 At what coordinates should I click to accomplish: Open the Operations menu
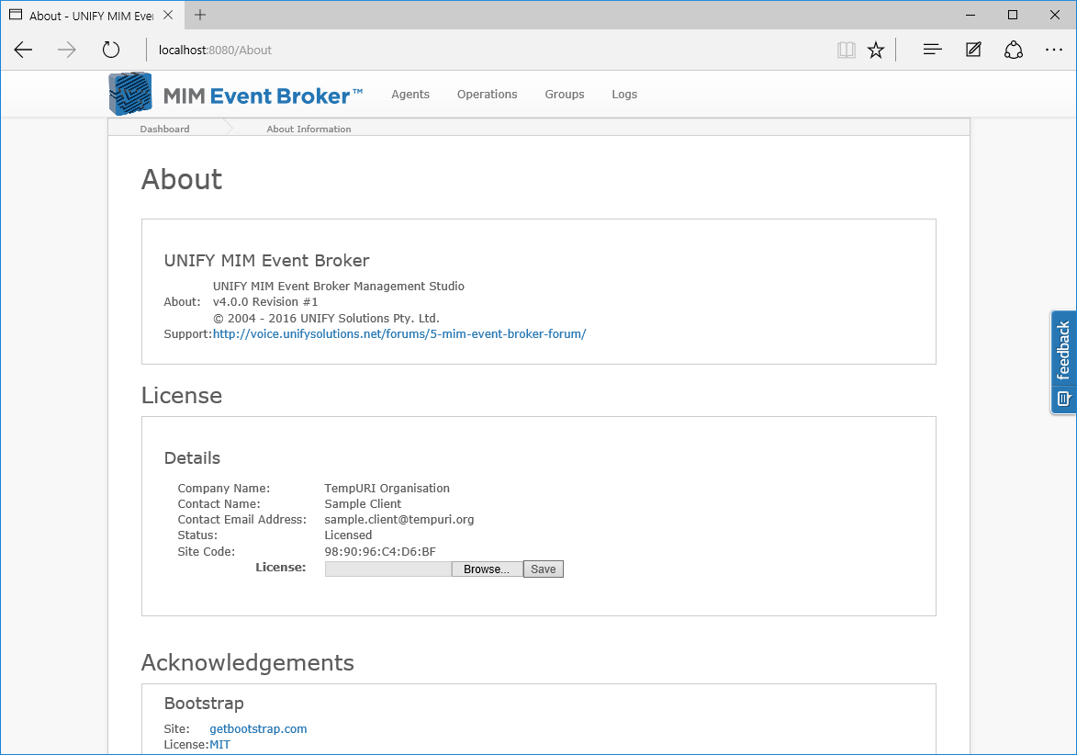tap(487, 94)
